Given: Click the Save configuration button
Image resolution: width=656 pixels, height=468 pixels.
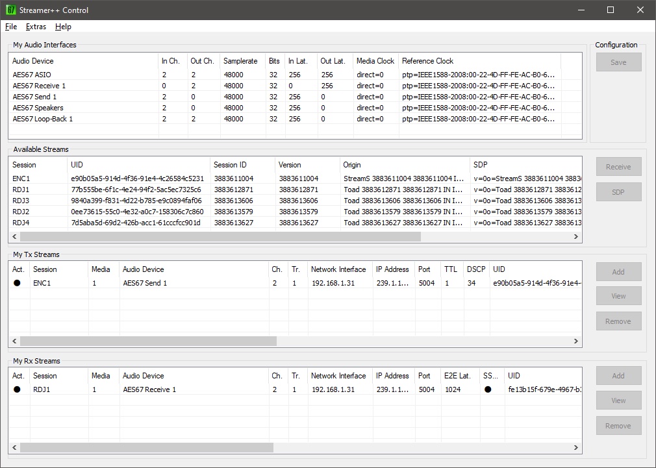Looking at the screenshot, I should (x=618, y=62).
